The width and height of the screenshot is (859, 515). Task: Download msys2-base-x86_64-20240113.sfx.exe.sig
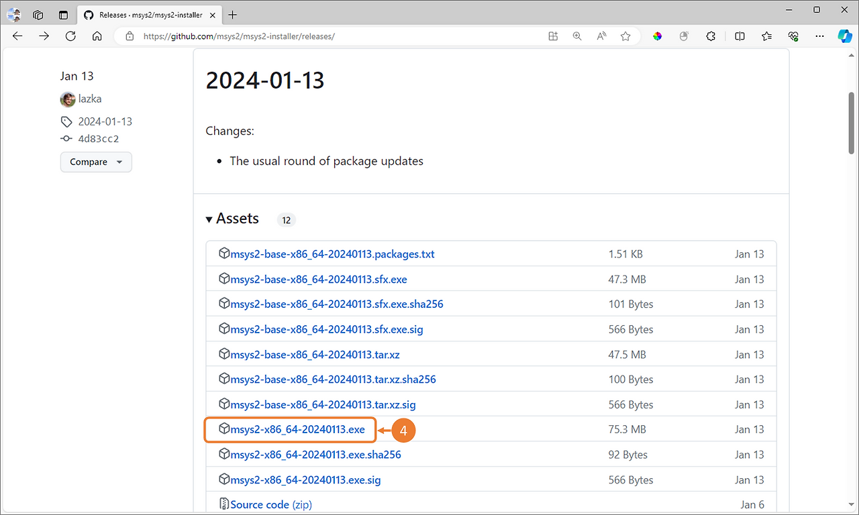coord(327,329)
